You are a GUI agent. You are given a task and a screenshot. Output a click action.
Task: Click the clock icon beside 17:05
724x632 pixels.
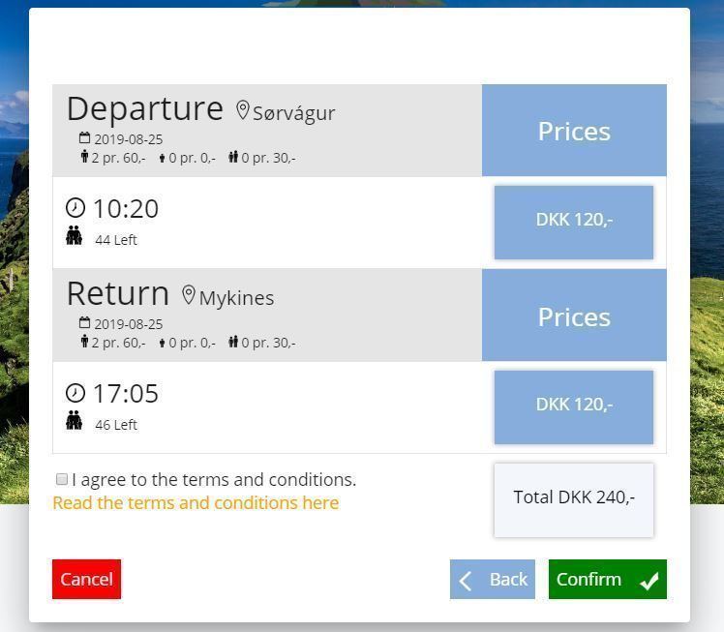75,393
